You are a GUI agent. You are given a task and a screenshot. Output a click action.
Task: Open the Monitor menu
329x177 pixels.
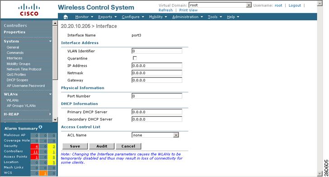(x=84, y=17)
